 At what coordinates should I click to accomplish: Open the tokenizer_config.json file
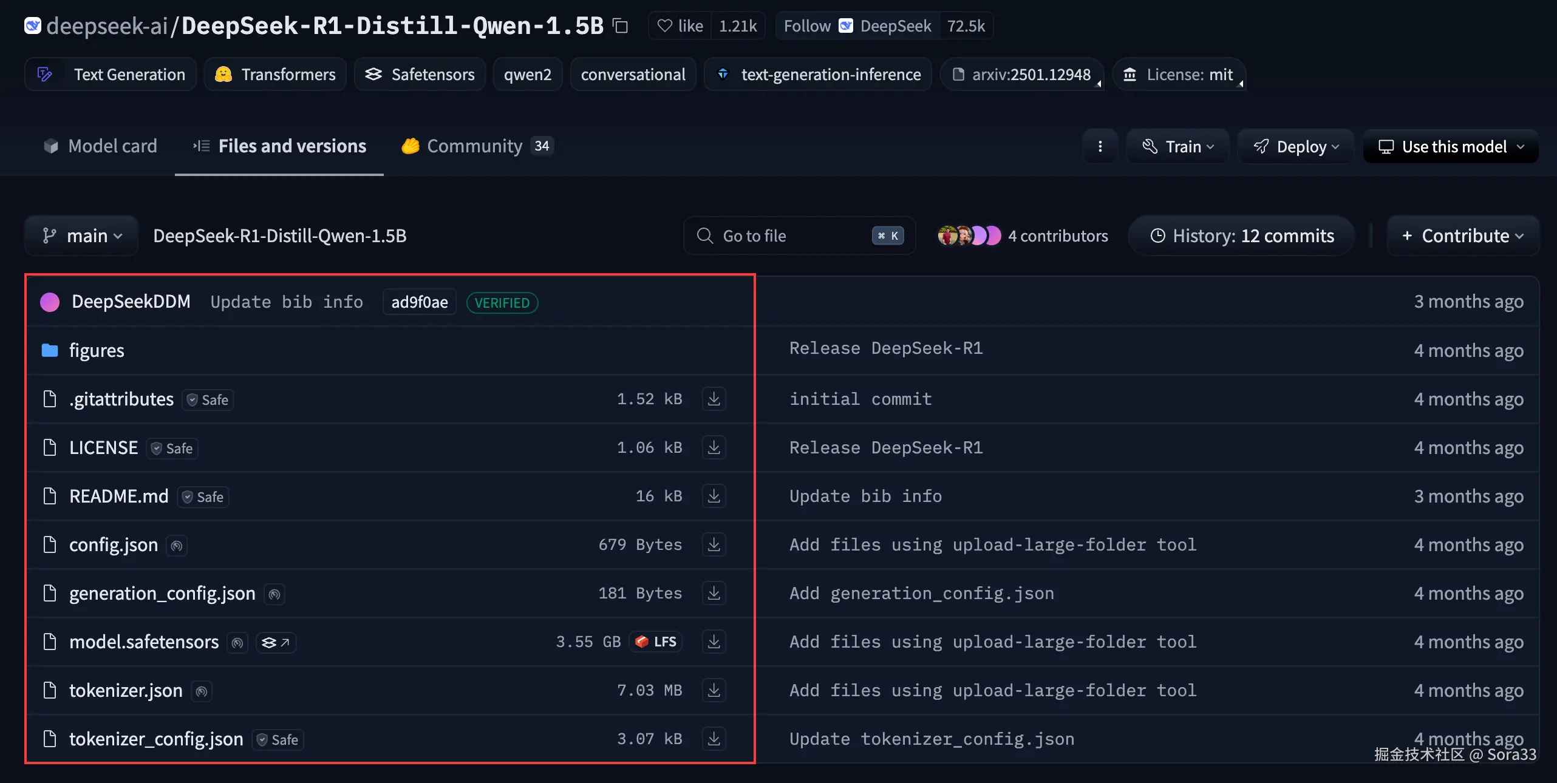coord(156,739)
